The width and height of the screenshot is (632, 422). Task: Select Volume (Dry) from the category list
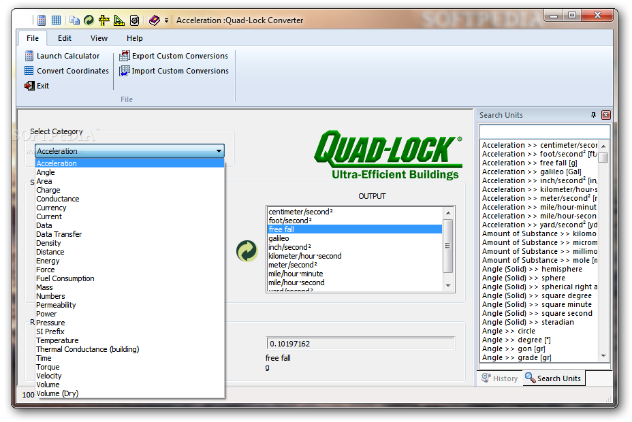click(x=130, y=394)
